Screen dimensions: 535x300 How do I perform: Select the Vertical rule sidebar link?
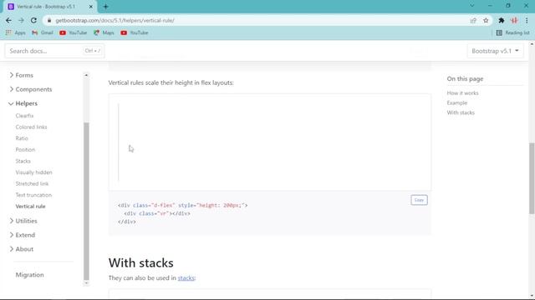pyautogui.click(x=30, y=207)
